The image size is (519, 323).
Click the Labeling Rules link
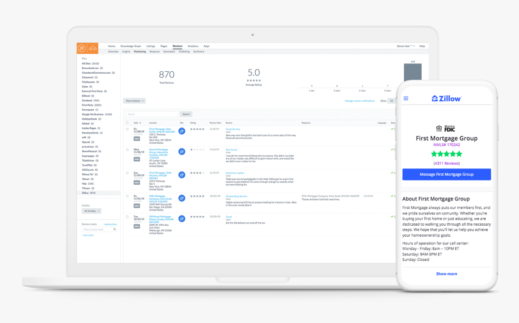[110, 224]
